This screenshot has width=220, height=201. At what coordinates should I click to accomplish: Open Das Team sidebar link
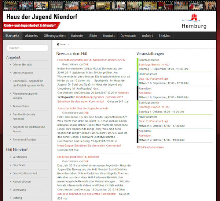pyautogui.click(x=19, y=165)
